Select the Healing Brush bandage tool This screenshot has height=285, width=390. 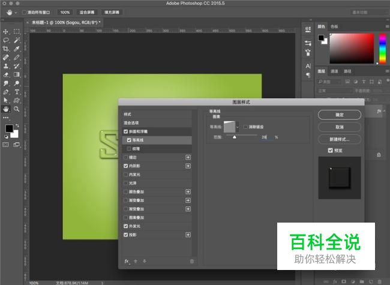(x=6, y=58)
